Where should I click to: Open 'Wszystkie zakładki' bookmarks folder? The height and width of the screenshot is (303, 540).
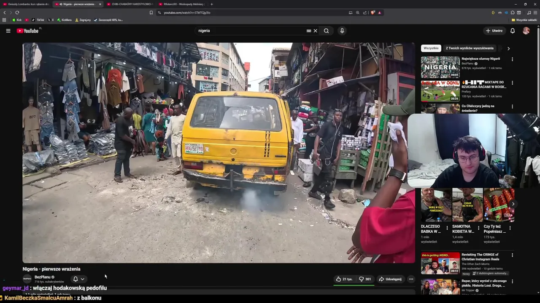point(524,20)
